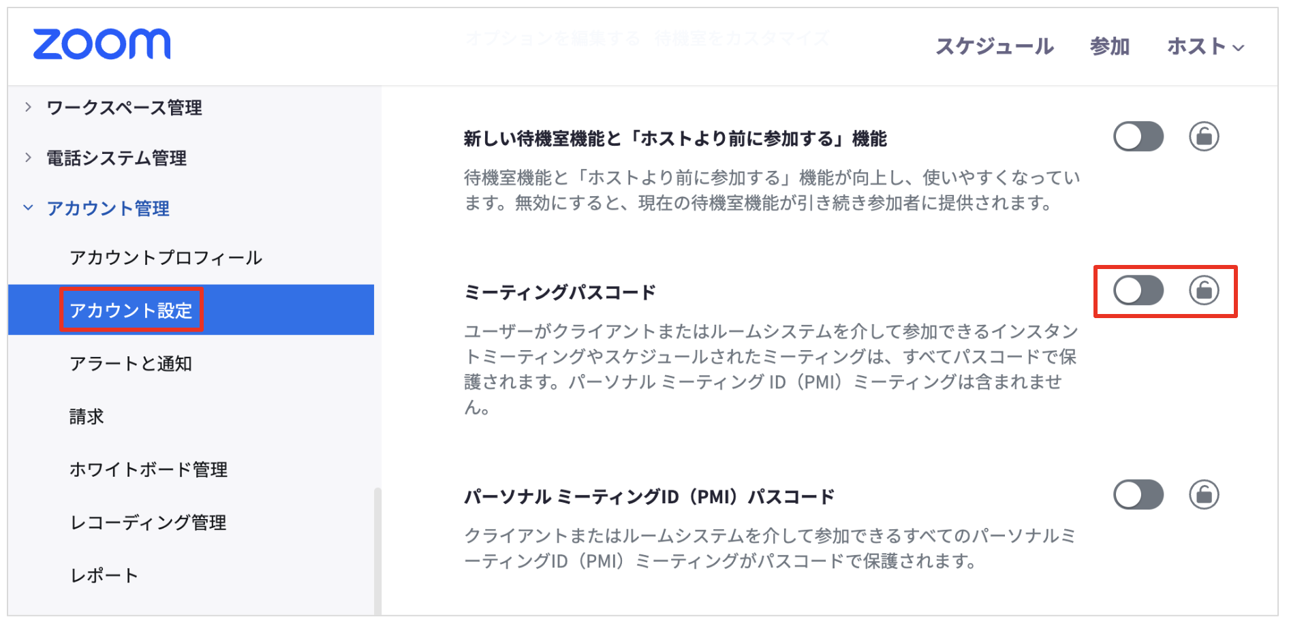This screenshot has height=628, width=1289.
Task: Click lock icon for PMI パスコード setting
Action: point(1204,494)
